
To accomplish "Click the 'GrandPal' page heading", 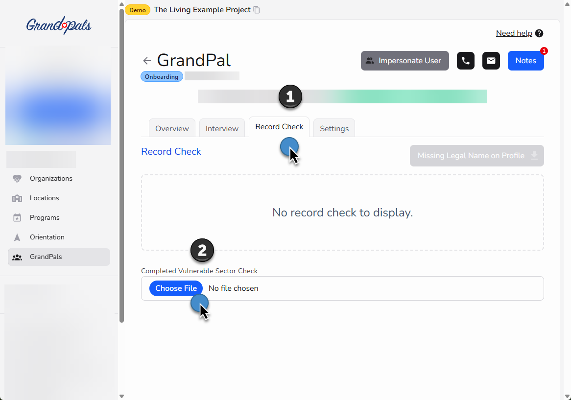I will tap(194, 60).
